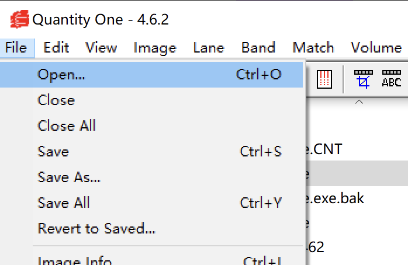The image size is (408, 265).
Task: Open the View menu
Action: pos(101,48)
